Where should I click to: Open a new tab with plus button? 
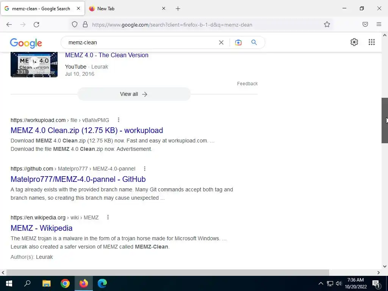[x=178, y=9]
